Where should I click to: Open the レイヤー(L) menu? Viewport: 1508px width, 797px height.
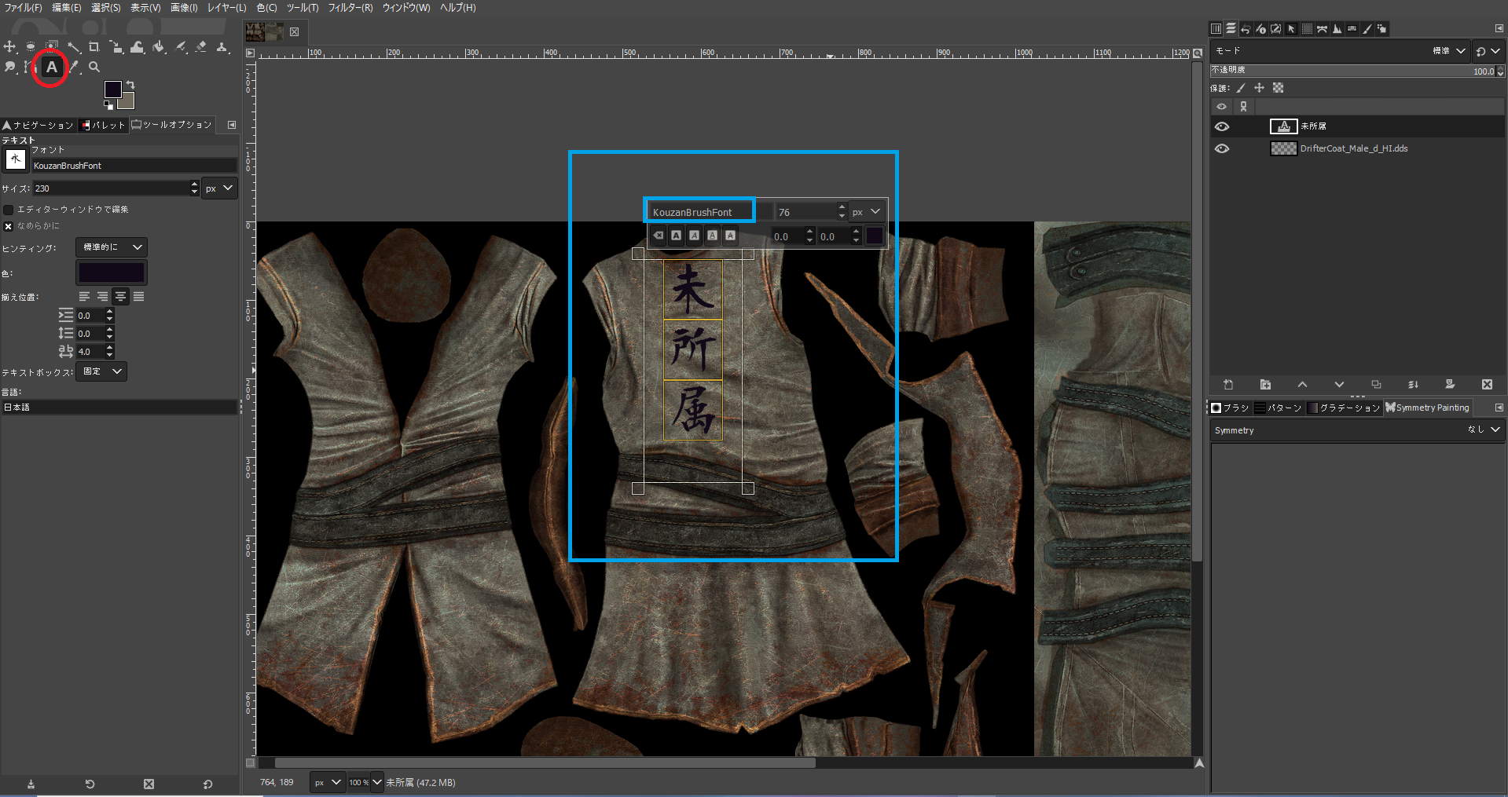[227, 8]
